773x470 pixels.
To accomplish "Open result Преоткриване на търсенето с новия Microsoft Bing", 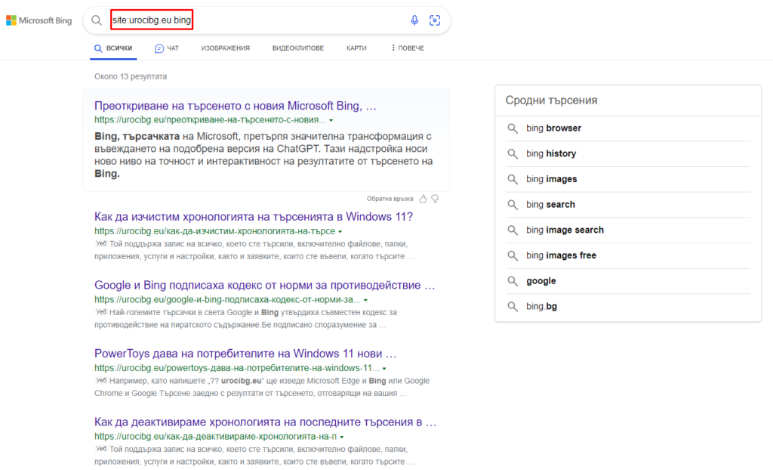I will pyautogui.click(x=236, y=106).
